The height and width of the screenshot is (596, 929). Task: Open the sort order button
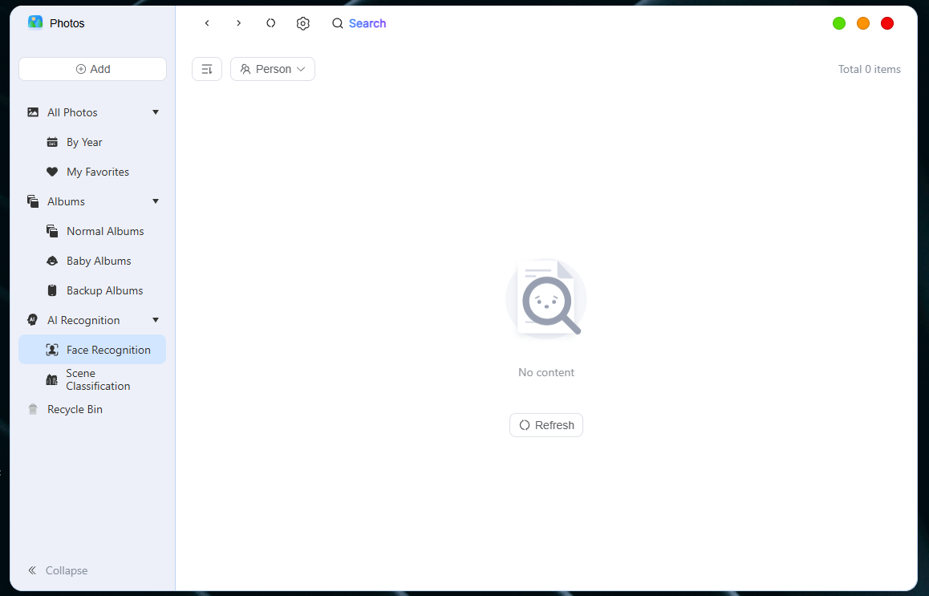click(207, 69)
